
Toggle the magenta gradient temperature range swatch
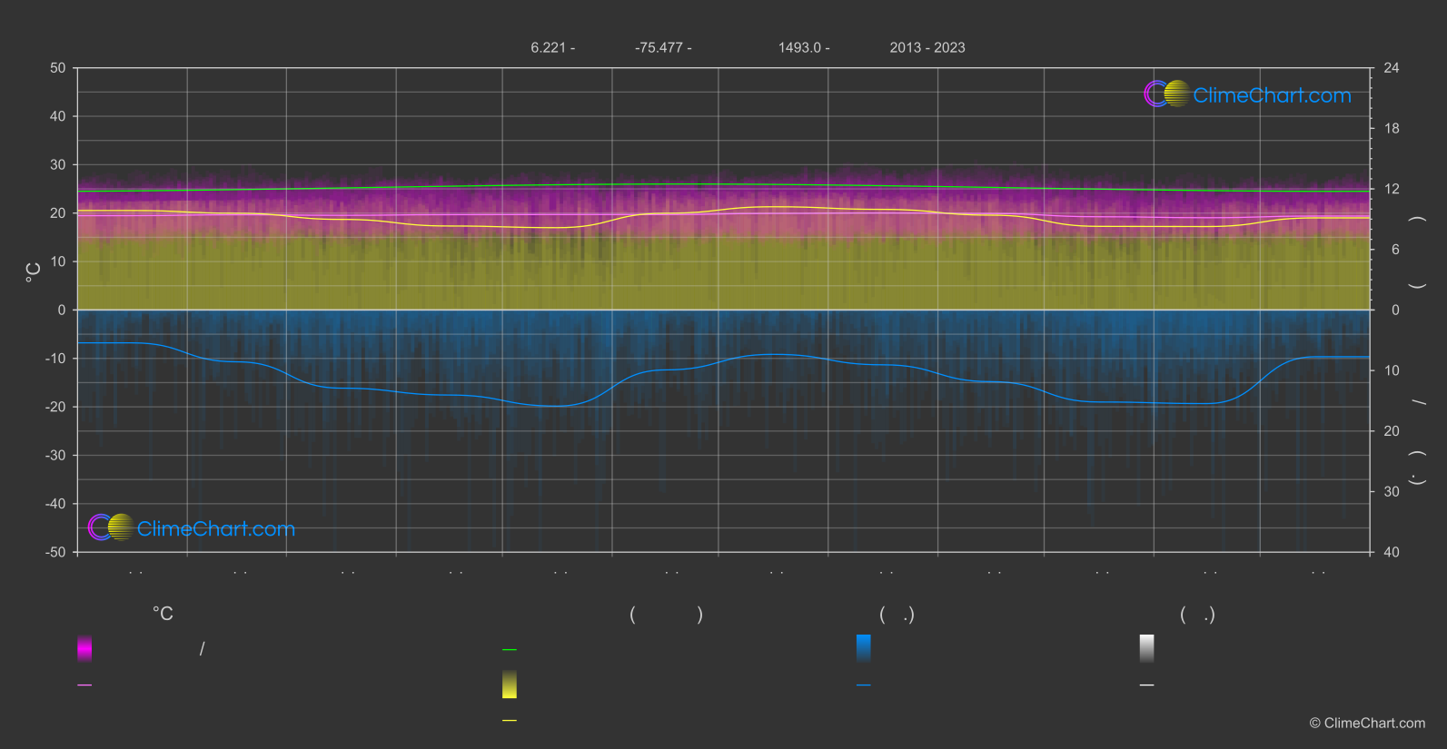coord(84,648)
